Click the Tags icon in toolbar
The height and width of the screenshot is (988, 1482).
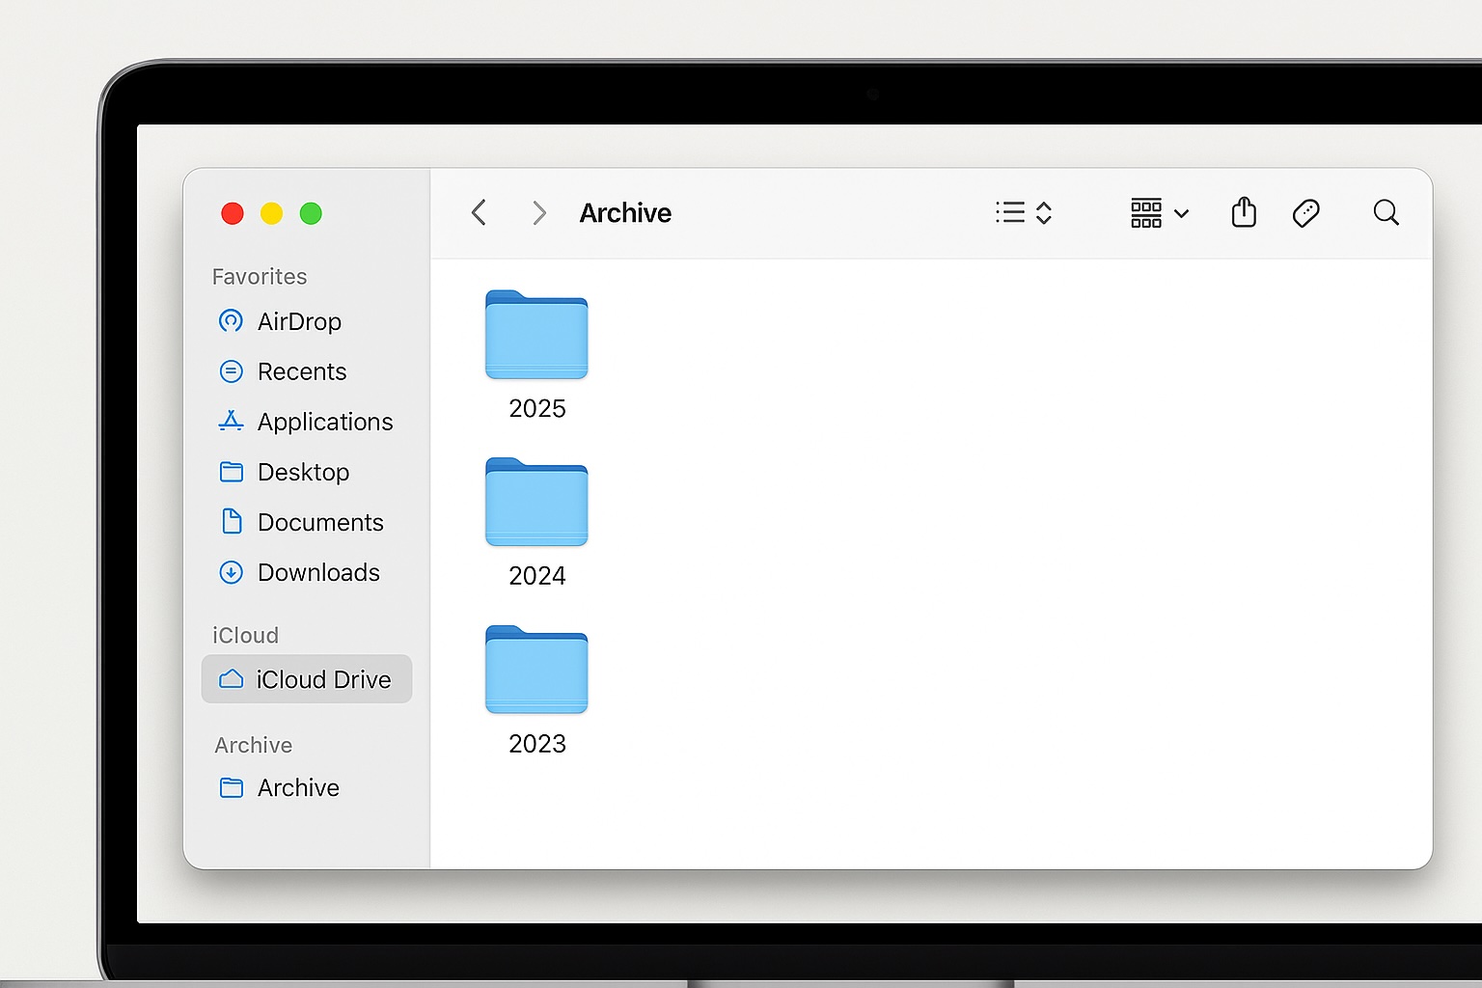pos(1305,212)
